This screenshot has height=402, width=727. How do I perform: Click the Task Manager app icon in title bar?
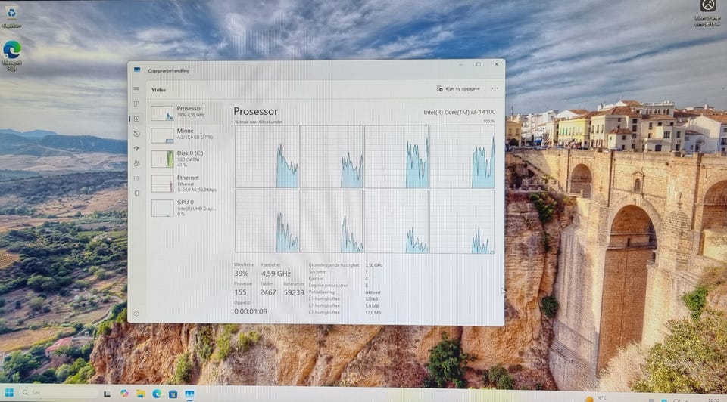137,70
